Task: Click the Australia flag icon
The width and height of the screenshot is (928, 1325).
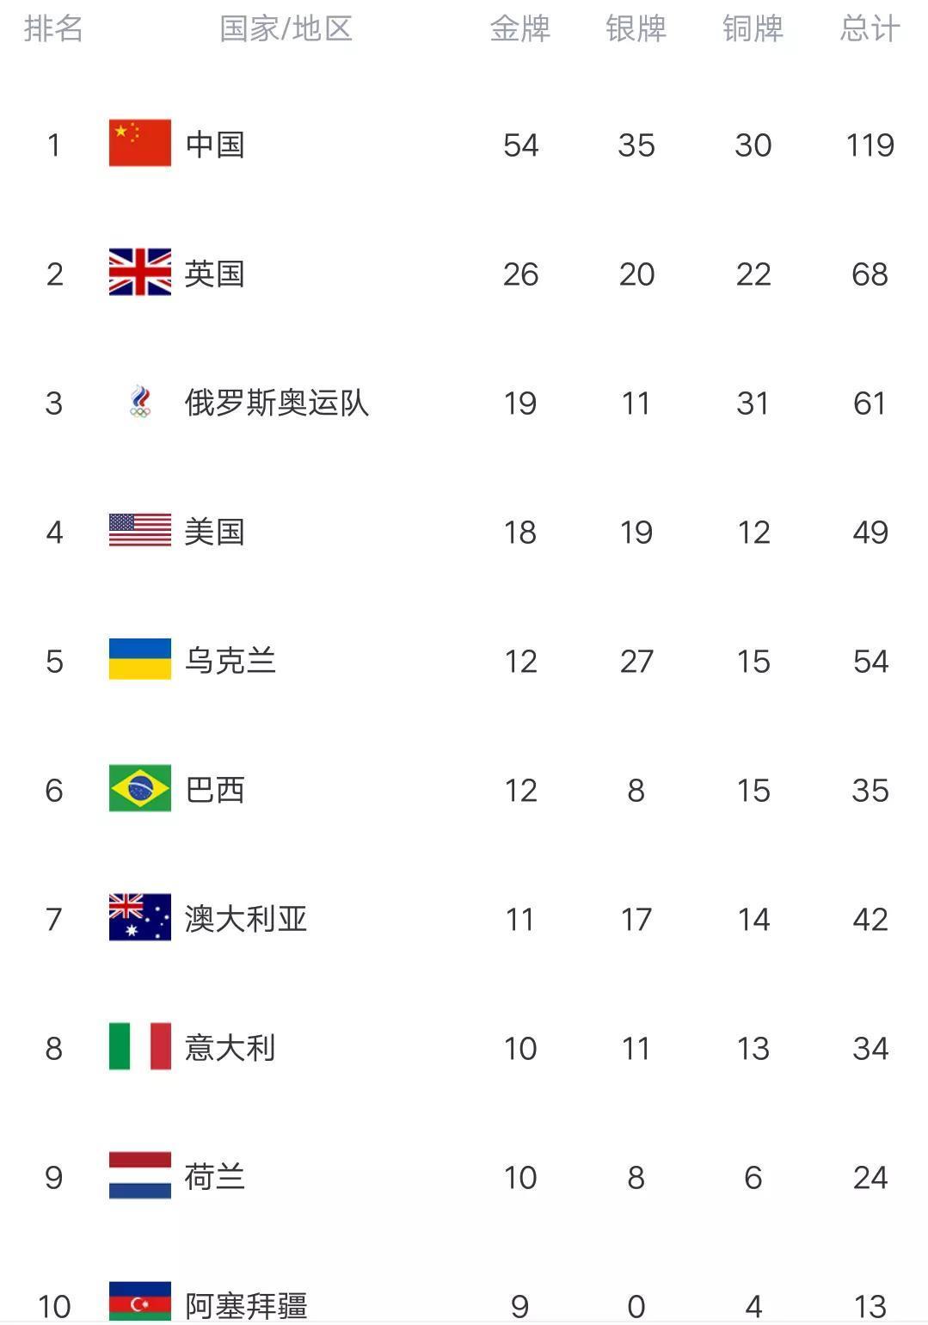Action: (140, 917)
